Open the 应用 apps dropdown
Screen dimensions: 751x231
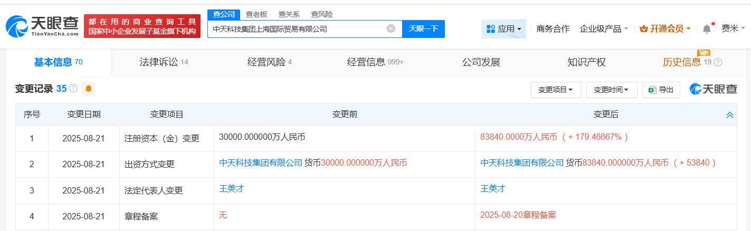pyautogui.click(x=503, y=29)
